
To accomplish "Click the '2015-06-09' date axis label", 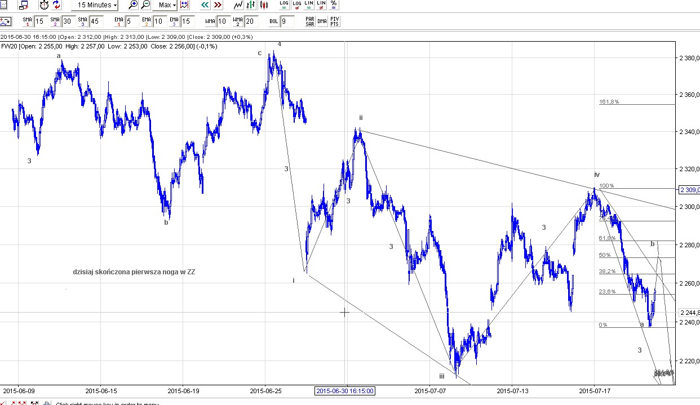I will tap(18, 390).
